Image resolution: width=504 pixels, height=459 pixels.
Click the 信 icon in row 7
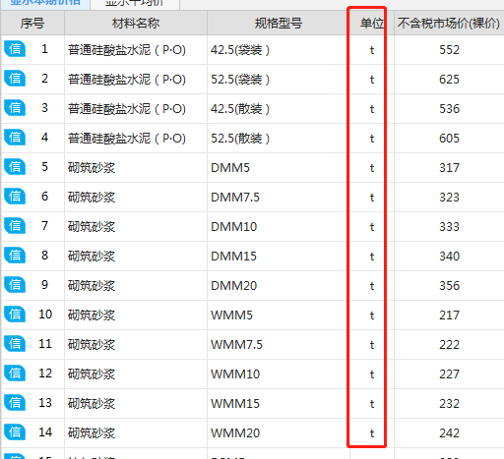15,226
